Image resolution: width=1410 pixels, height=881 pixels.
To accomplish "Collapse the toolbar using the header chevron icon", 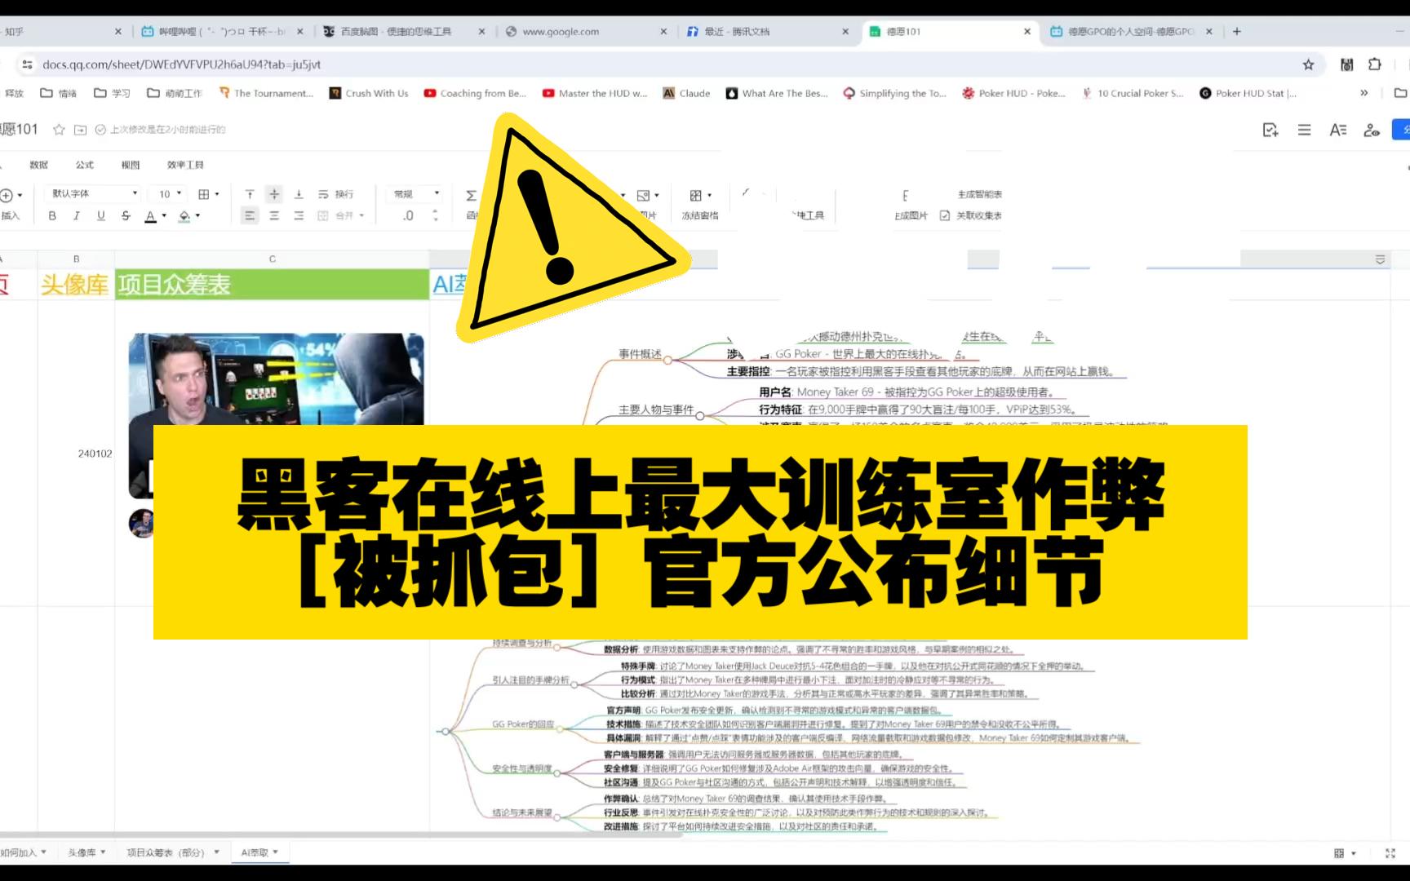I will point(1380,259).
